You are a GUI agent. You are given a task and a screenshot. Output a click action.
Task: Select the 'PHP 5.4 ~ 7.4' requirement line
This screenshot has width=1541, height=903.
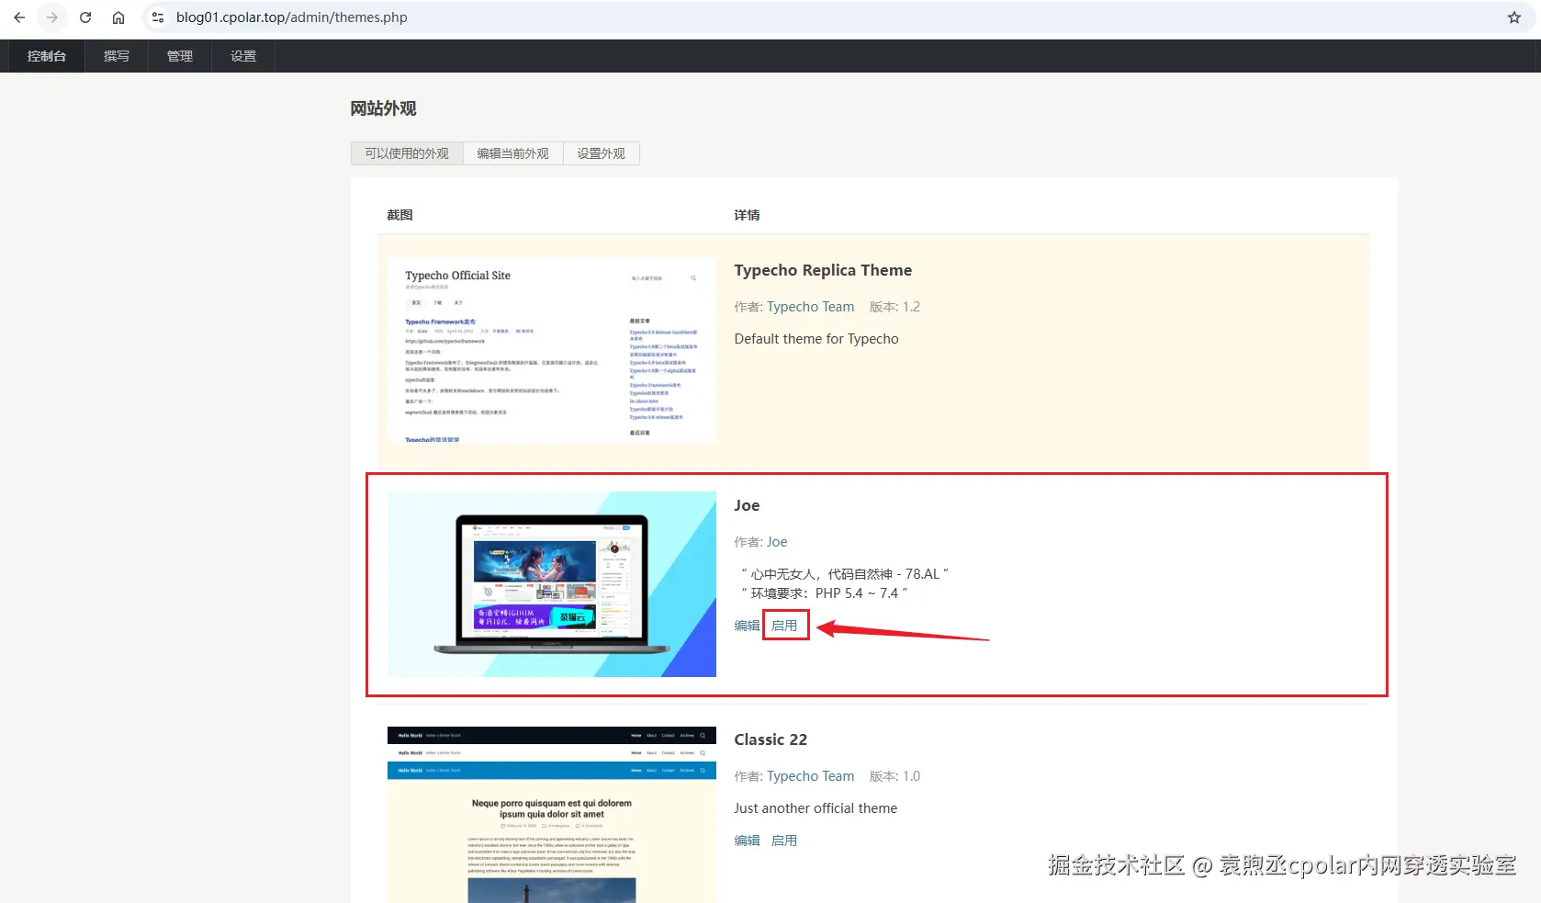(825, 593)
